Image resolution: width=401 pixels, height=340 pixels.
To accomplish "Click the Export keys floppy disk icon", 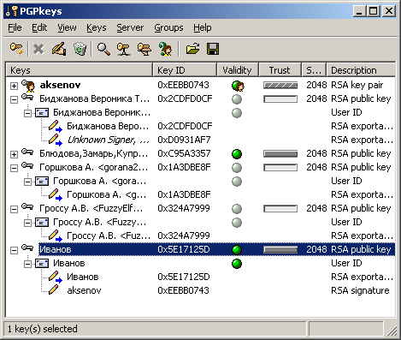I will click(x=213, y=49).
